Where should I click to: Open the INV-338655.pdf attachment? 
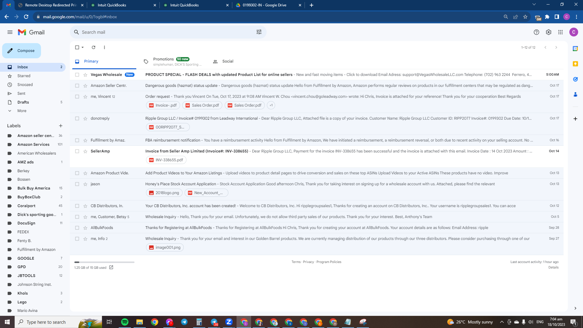pos(166,160)
